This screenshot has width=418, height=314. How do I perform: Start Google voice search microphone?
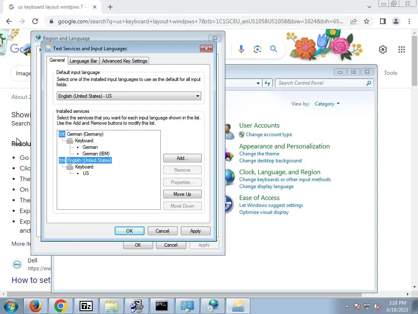point(241,49)
